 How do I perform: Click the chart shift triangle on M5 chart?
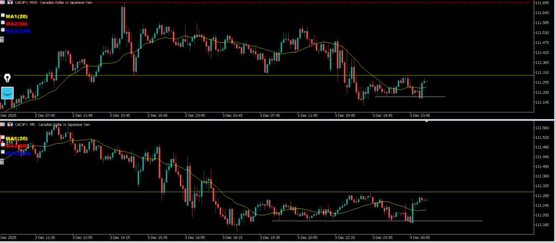pos(427,122)
